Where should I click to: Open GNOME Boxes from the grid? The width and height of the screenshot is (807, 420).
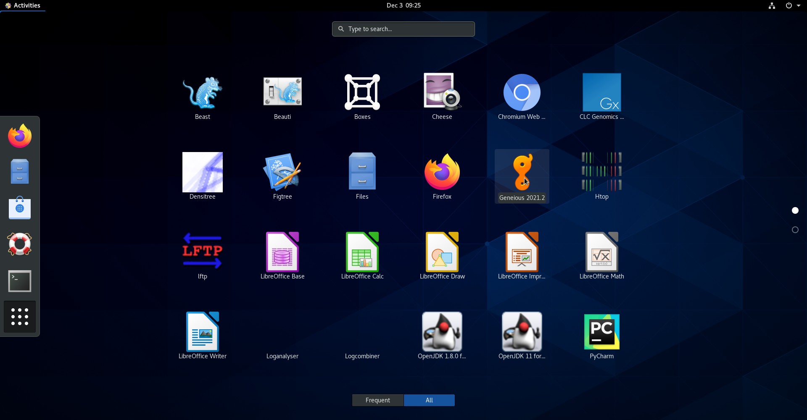tap(362, 97)
